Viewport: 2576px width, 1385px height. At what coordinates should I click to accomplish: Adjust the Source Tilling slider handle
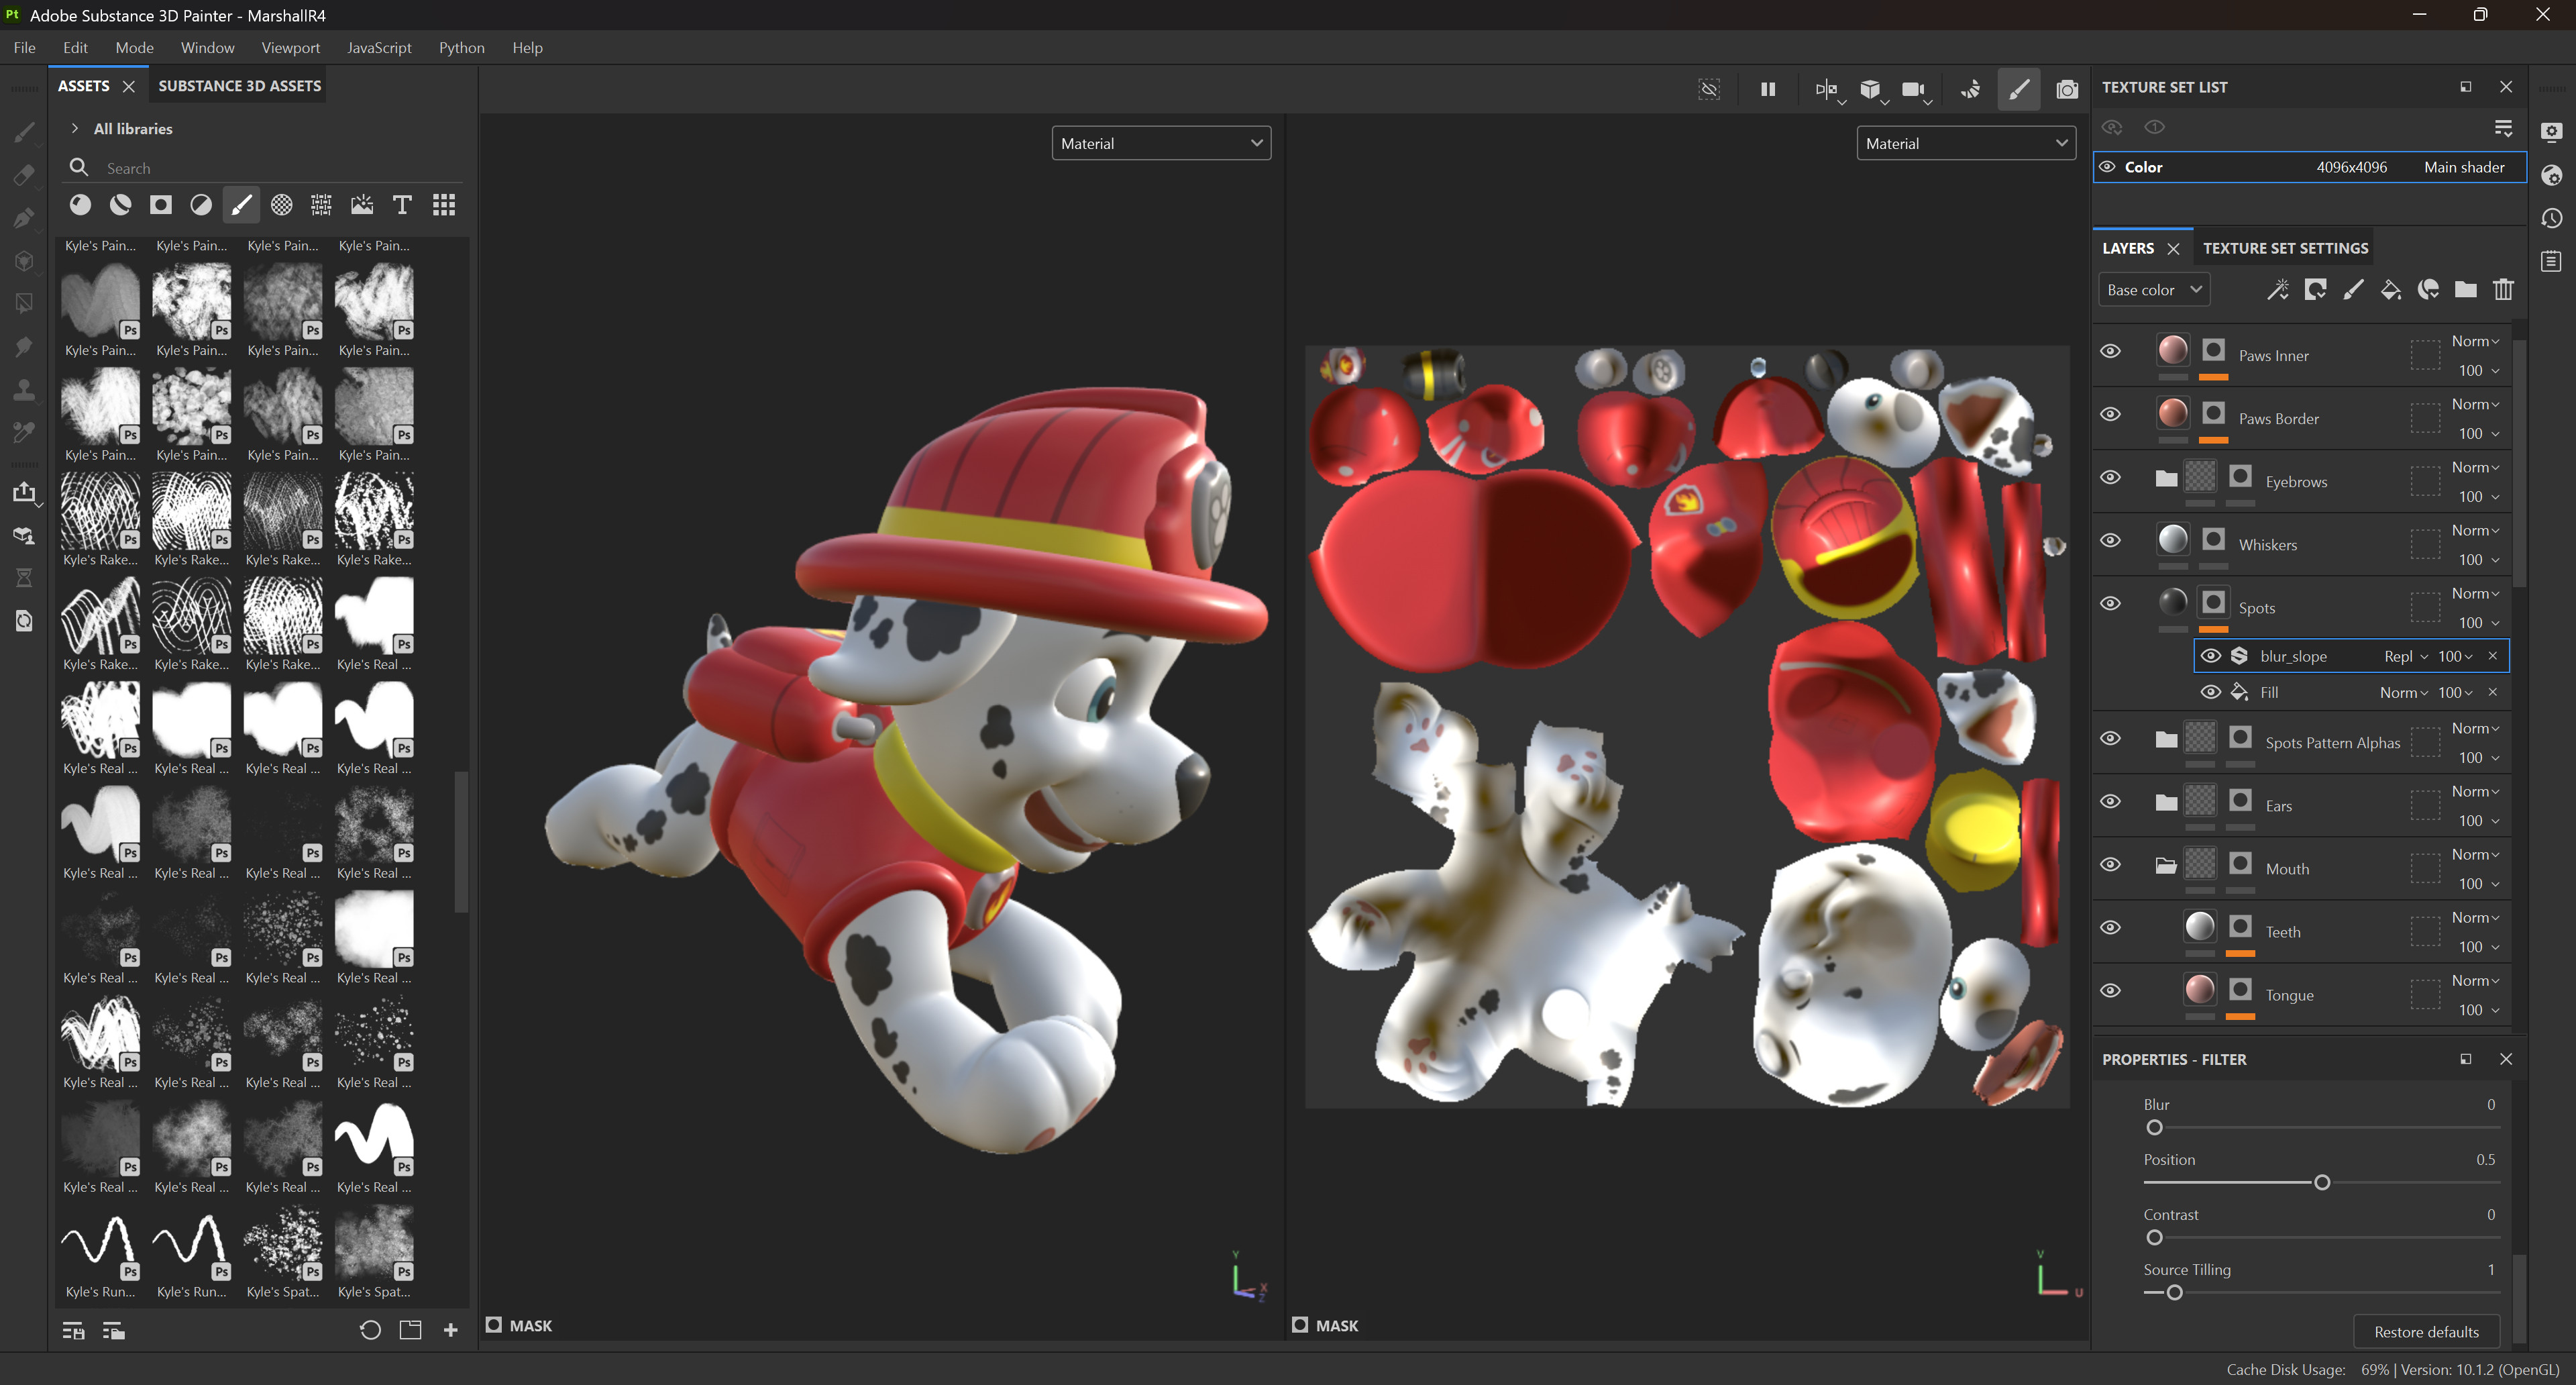tap(2174, 1292)
